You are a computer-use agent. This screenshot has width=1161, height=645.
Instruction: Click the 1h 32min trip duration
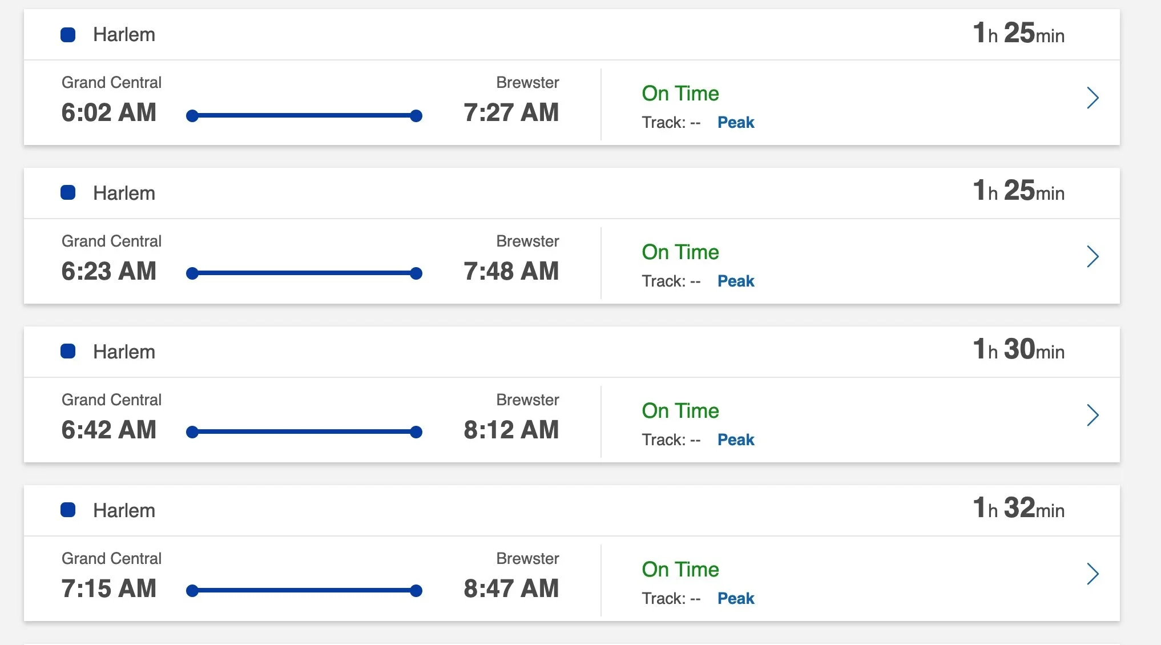1019,508
